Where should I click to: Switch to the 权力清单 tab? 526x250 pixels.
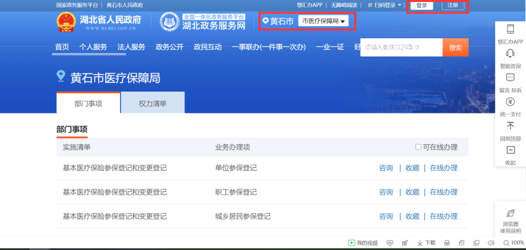click(x=153, y=103)
